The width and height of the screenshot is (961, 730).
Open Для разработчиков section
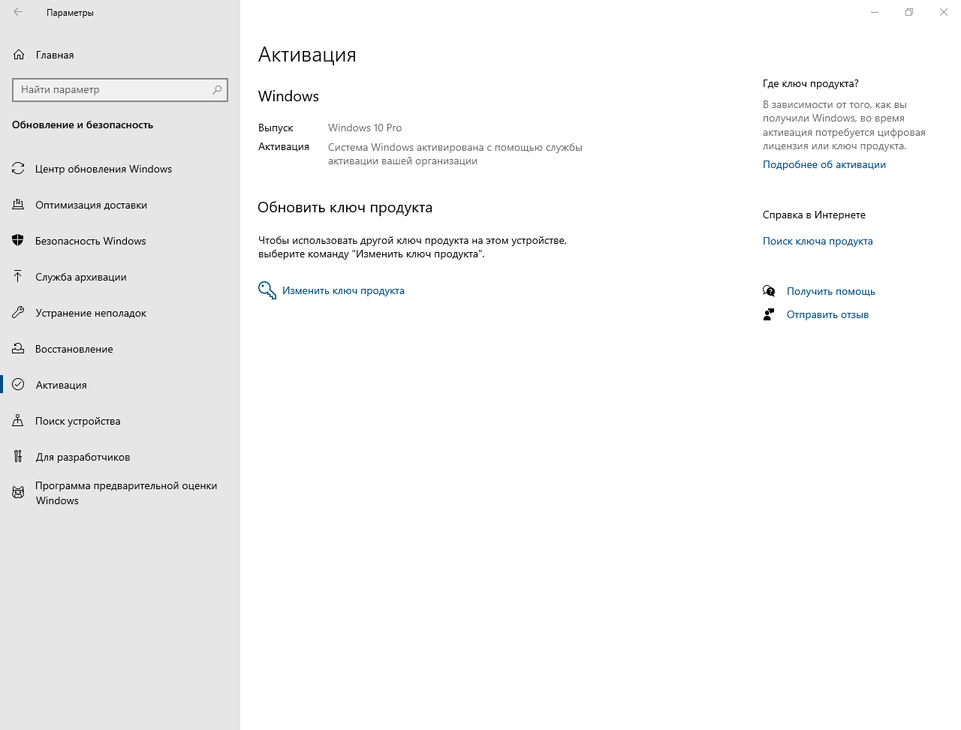click(x=120, y=457)
